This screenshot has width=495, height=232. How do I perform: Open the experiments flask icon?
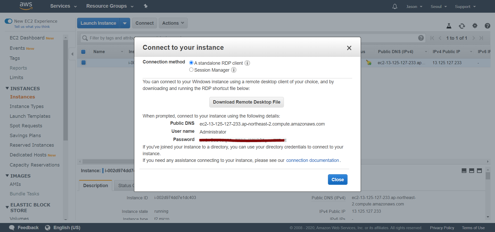point(449,26)
